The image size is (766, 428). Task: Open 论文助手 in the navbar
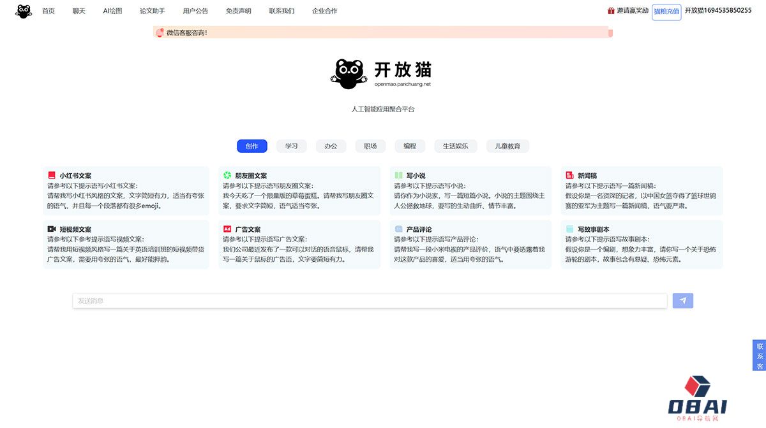tap(153, 11)
